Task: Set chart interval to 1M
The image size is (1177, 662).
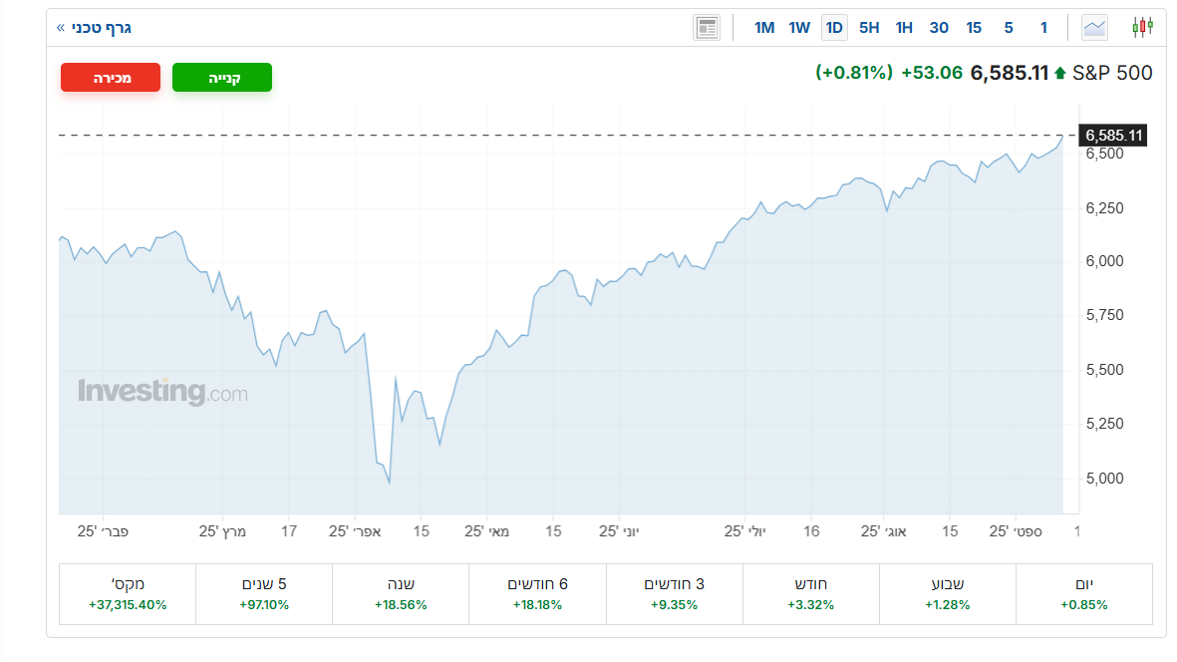Action: pyautogui.click(x=764, y=27)
